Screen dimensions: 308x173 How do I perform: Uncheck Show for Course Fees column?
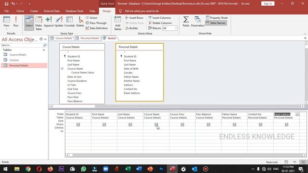(x=182, y=124)
